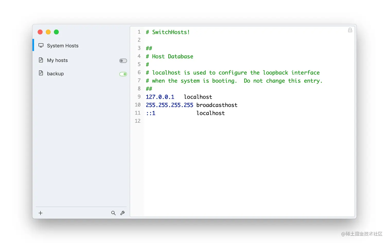Image resolution: width=389 pixels, height=243 pixels.
Task: Click line number 12 in the gutter
Action: [x=138, y=121]
